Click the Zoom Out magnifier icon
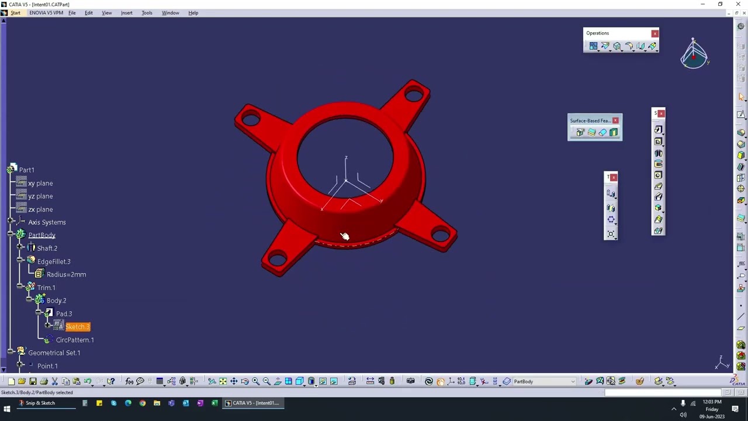 [266, 381]
